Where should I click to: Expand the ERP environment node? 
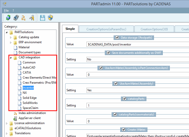coord(11,42)
